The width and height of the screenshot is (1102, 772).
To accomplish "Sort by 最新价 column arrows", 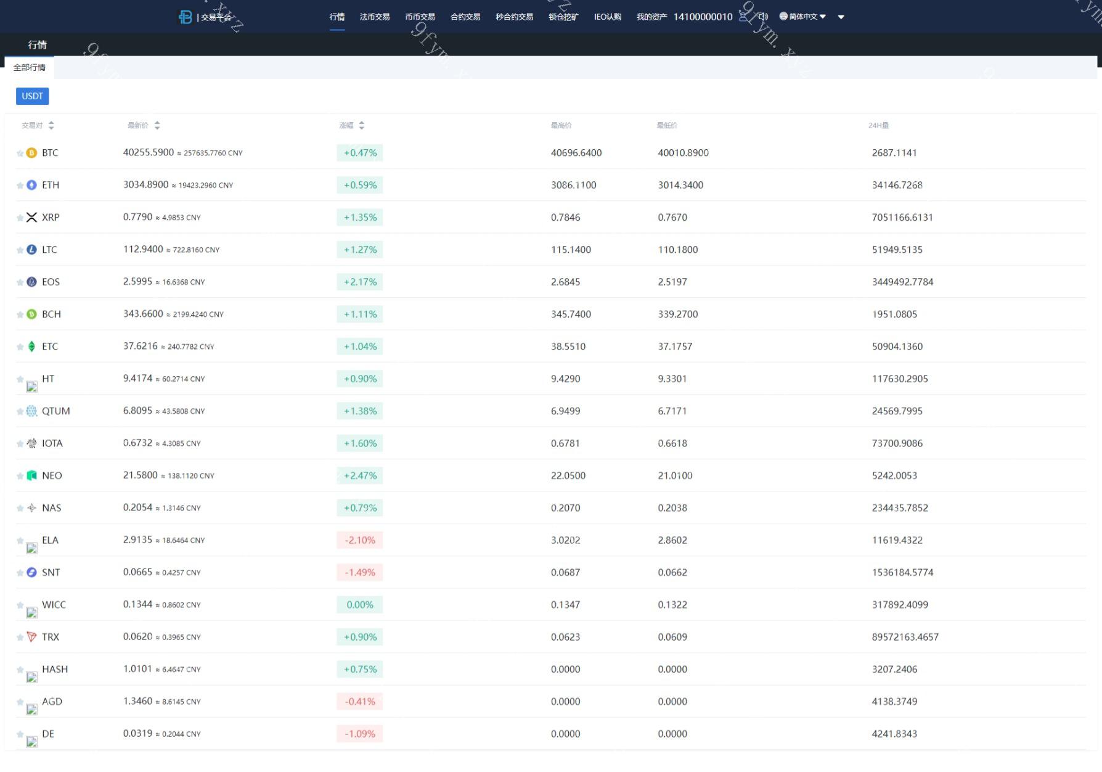I will click(157, 125).
